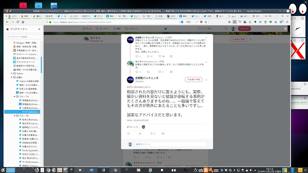Reply to the main tweet with bubble icon
308x173 pixels.
[x=128, y=134]
